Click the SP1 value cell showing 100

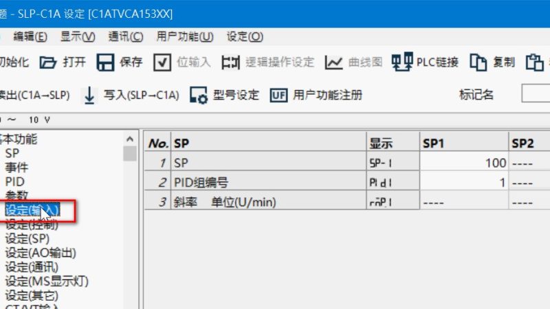[464, 163]
